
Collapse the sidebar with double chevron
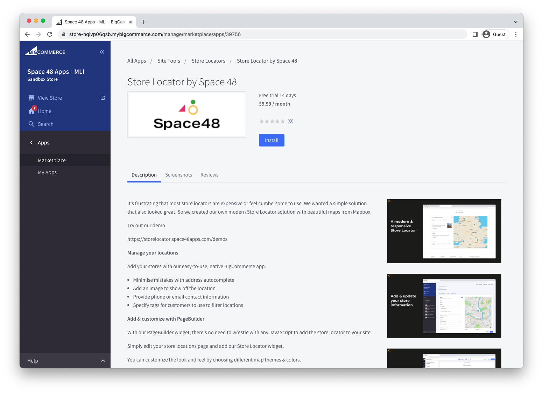102,52
